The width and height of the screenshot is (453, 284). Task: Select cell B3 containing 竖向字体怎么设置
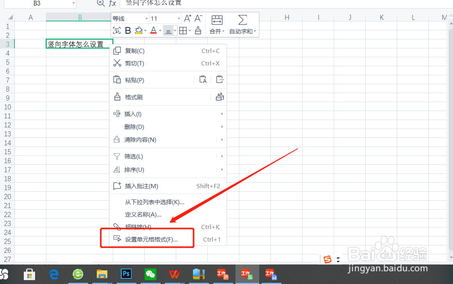point(80,44)
